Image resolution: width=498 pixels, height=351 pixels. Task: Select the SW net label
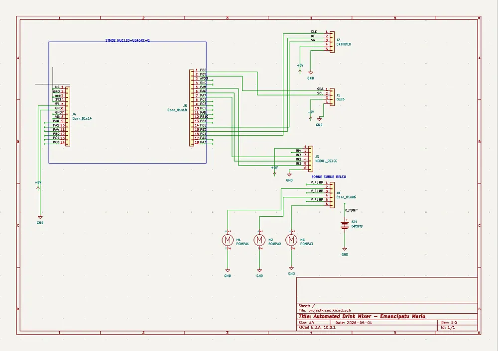pyautogui.click(x=313, y=40)
